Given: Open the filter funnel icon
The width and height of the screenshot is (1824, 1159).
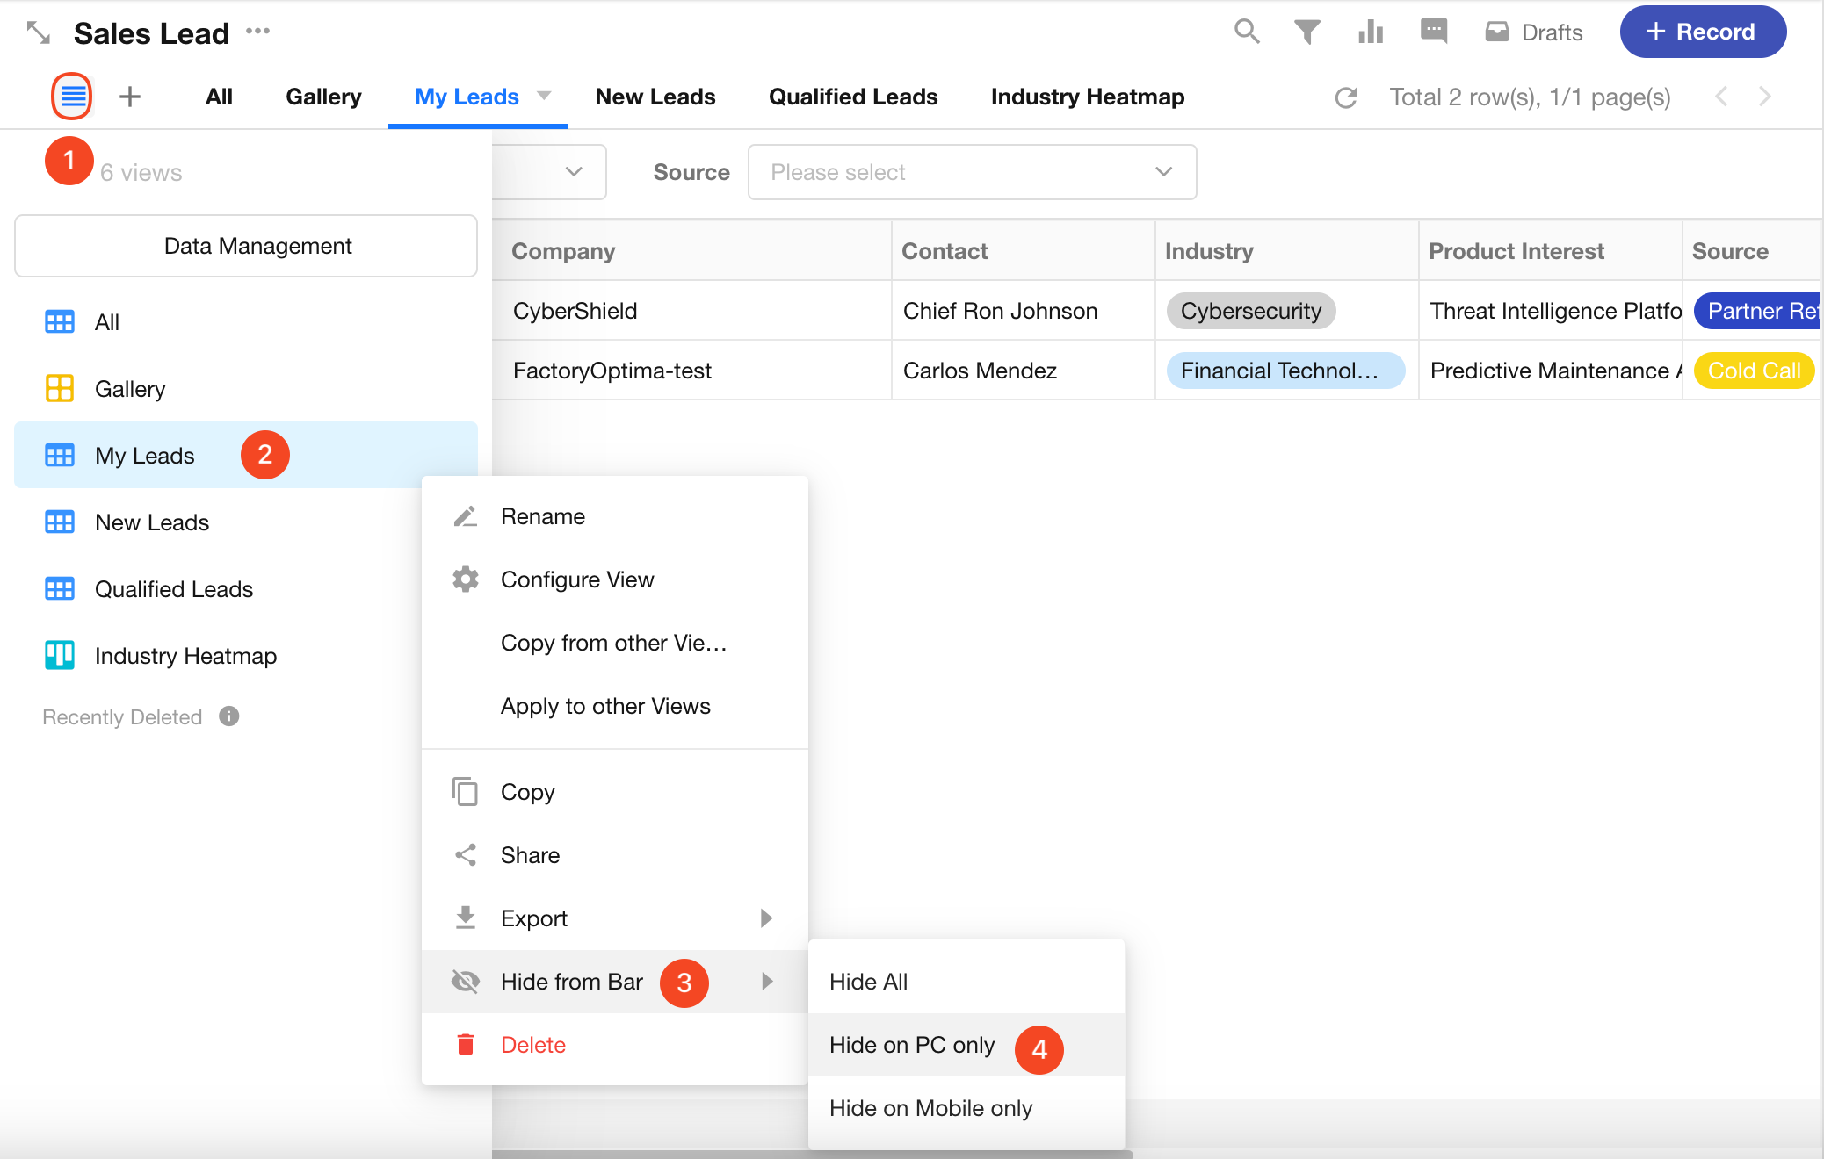Looking at the screenshot, I should tap(1307, 32).
